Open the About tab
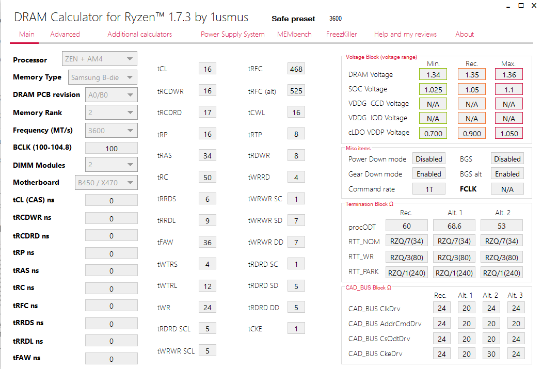This screenshot has height=369, width=542. (465, 34)
